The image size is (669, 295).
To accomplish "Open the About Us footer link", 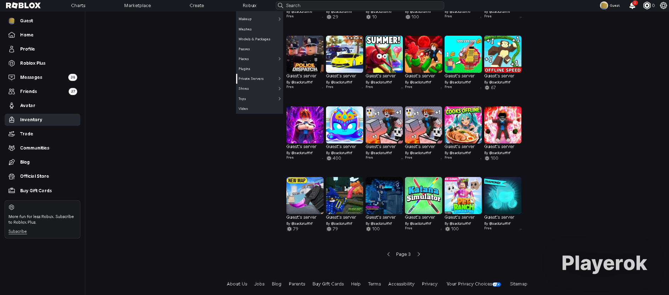I will [x=237, y=284].
